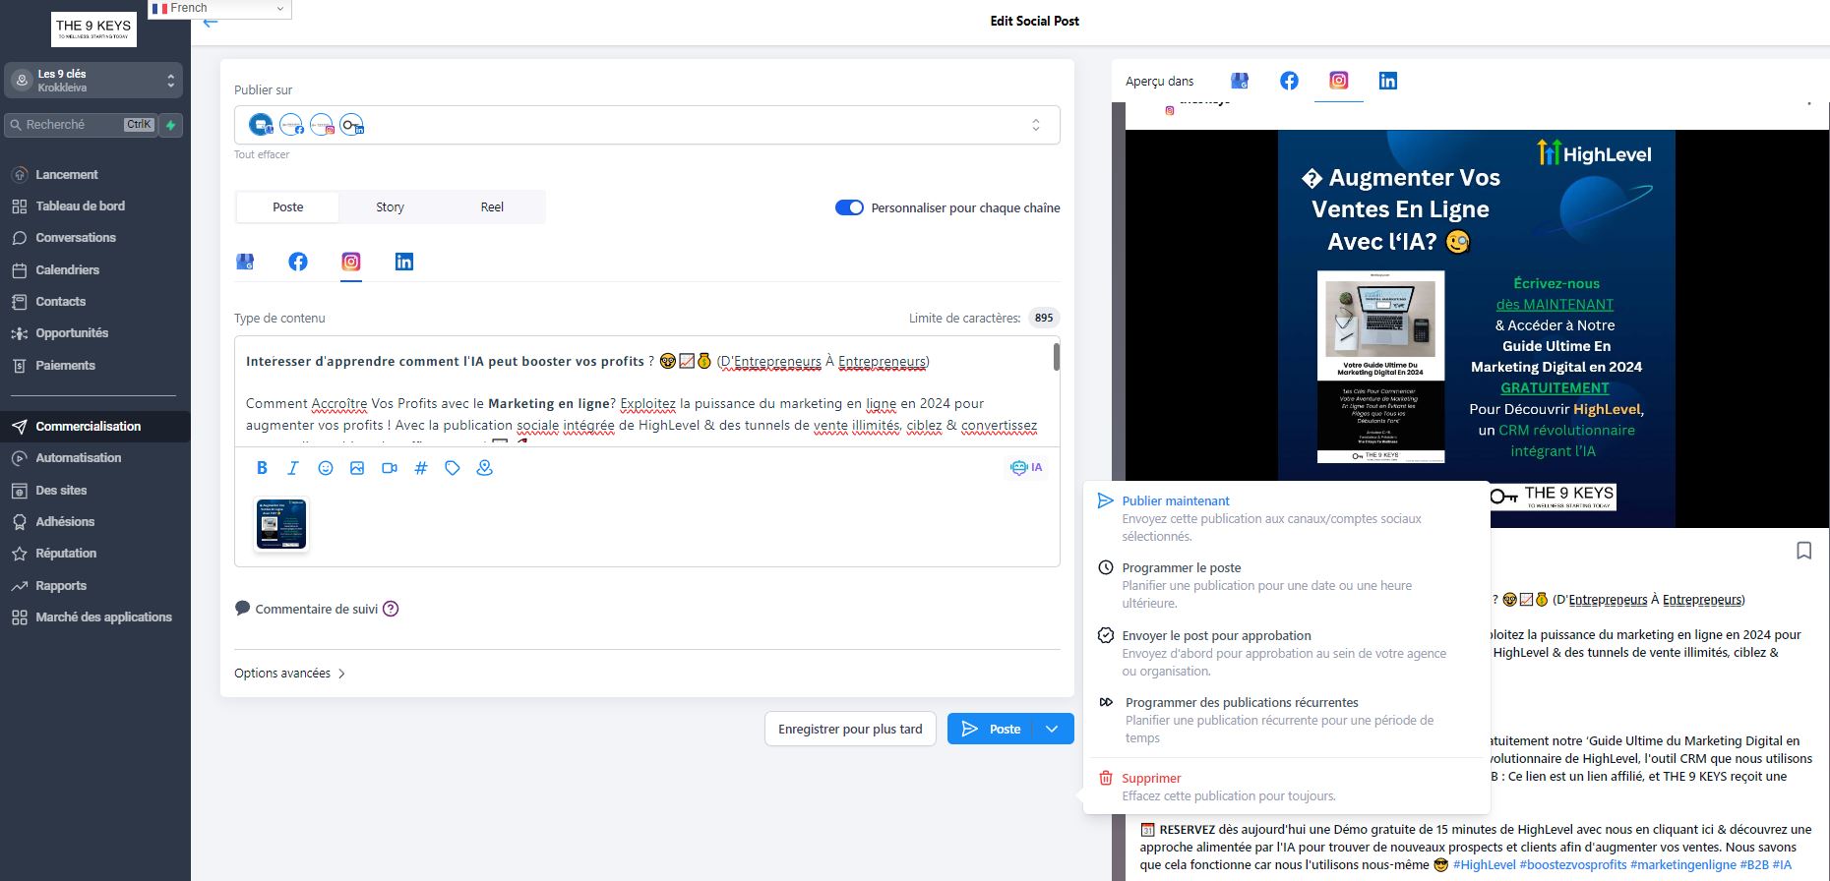Click the Recherche search field
Image resolution: width=1830 pixels, height=881 pixels.
(81, 125)
